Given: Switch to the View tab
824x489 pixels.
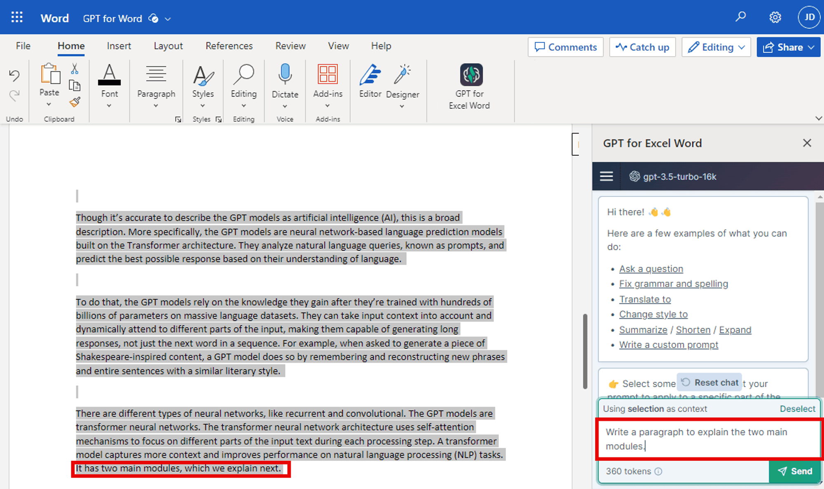Looking at the screenshot, I should (x=338, y=46).
